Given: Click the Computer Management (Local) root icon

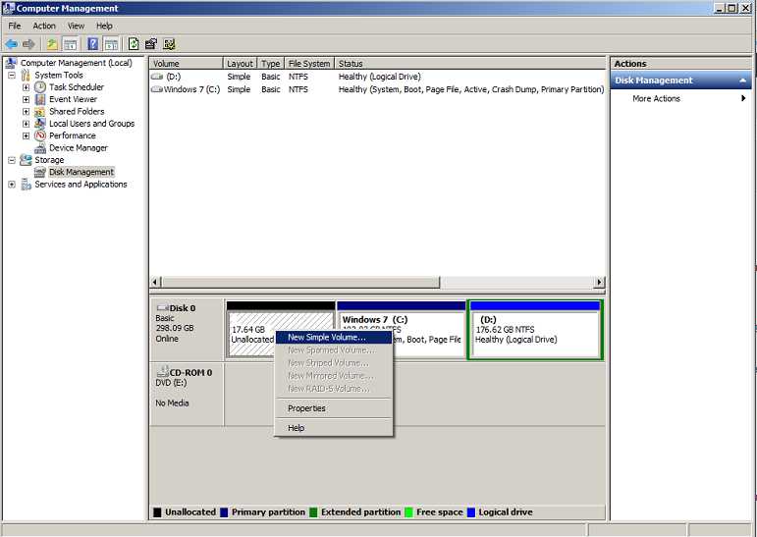Looking at the screenshot, I should (x=12, y=63).
